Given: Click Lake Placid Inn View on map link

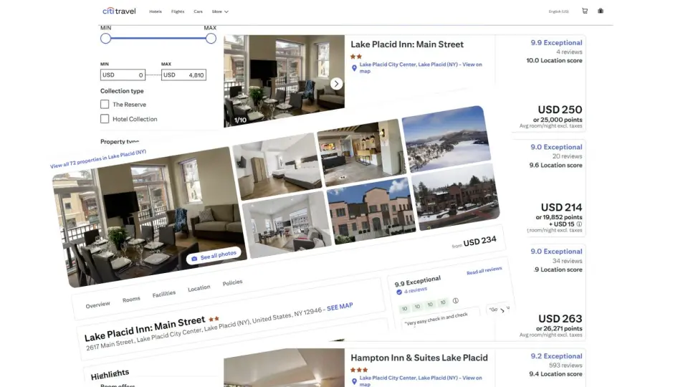Looking at the screenshot, I should pos(421,67).
